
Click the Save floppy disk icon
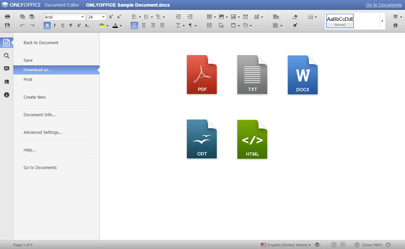coord(7,25)
